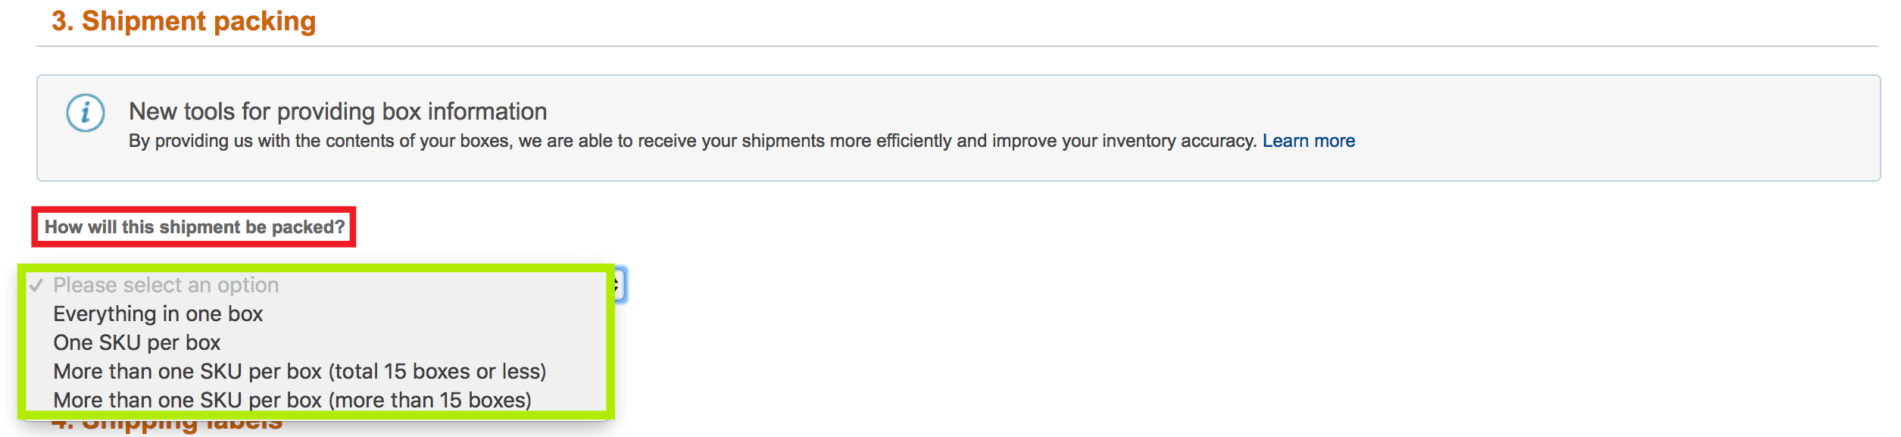Click the number 3 in the section heading
The width and height of the screenshot is (1901, 437).
[62, 21]
